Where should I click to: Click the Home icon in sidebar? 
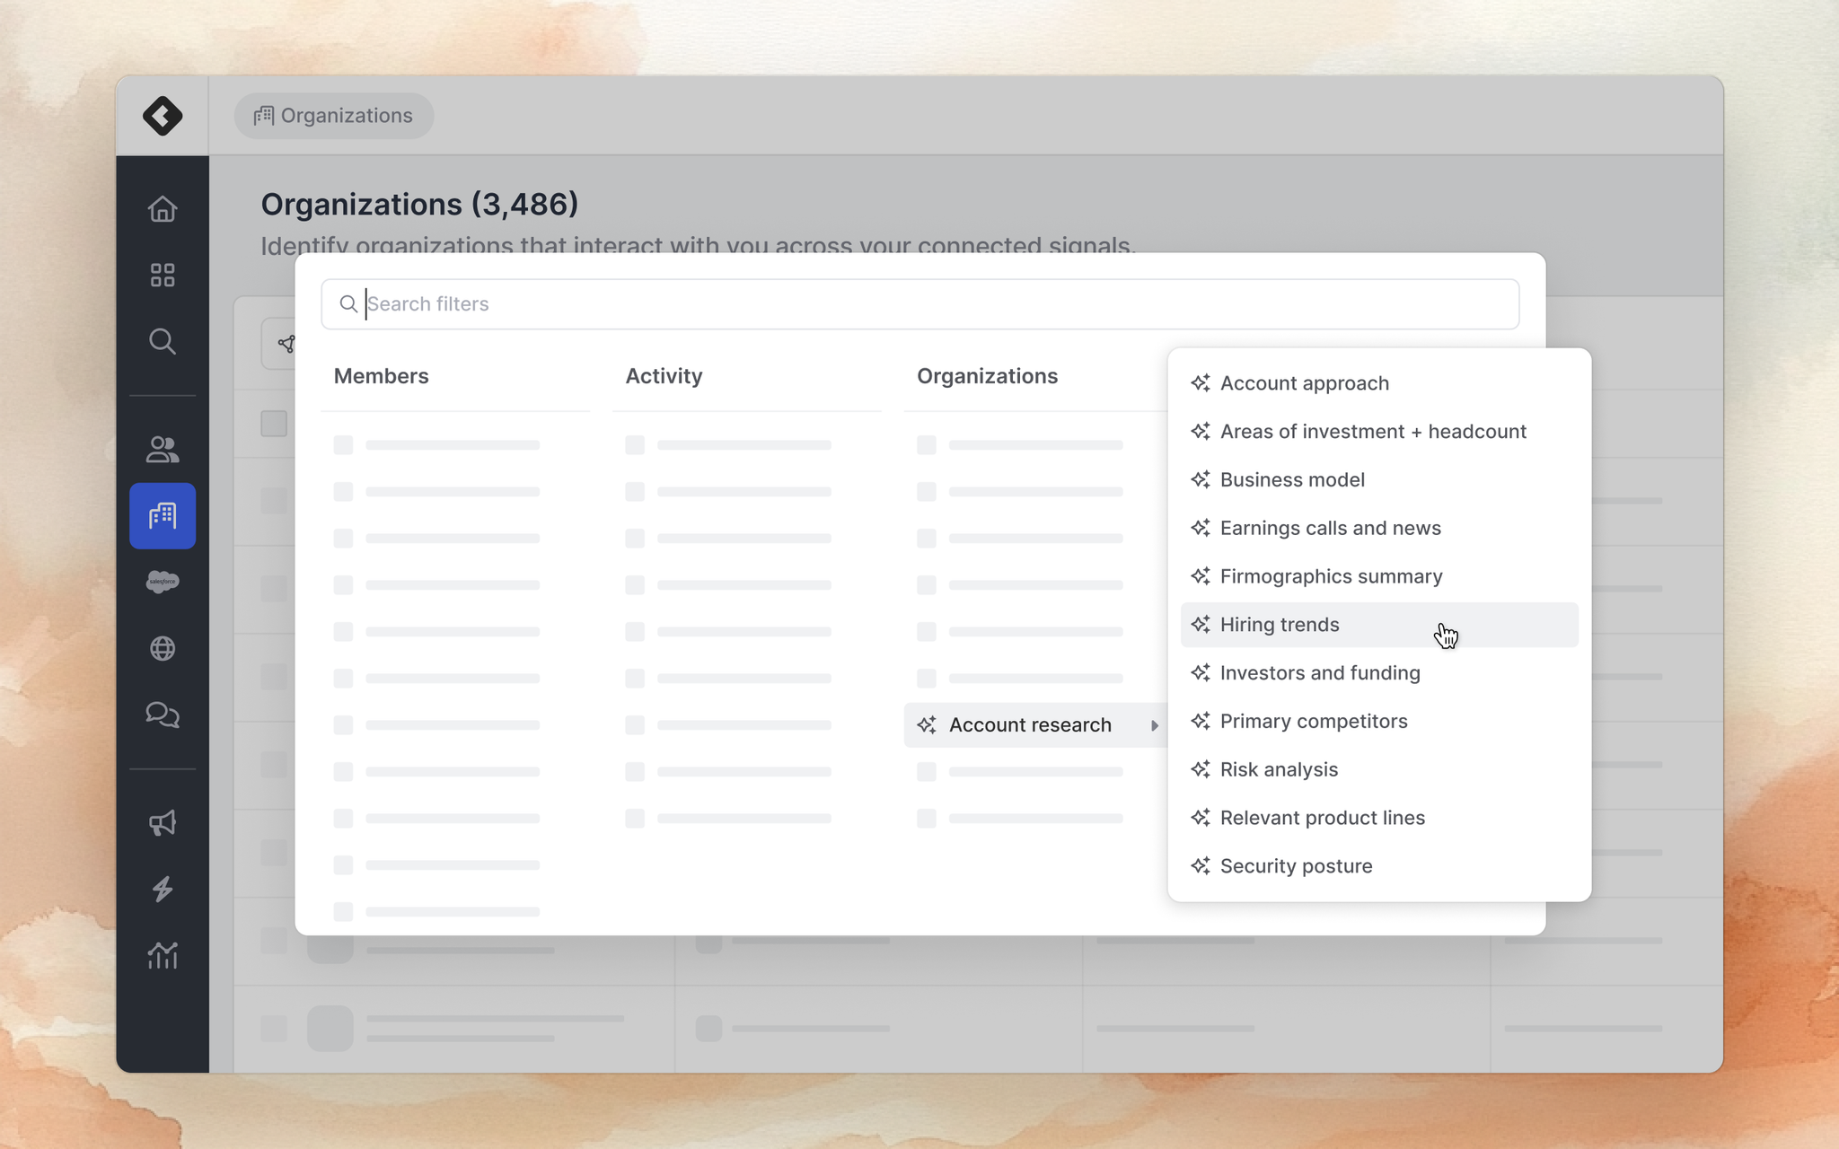163,209
